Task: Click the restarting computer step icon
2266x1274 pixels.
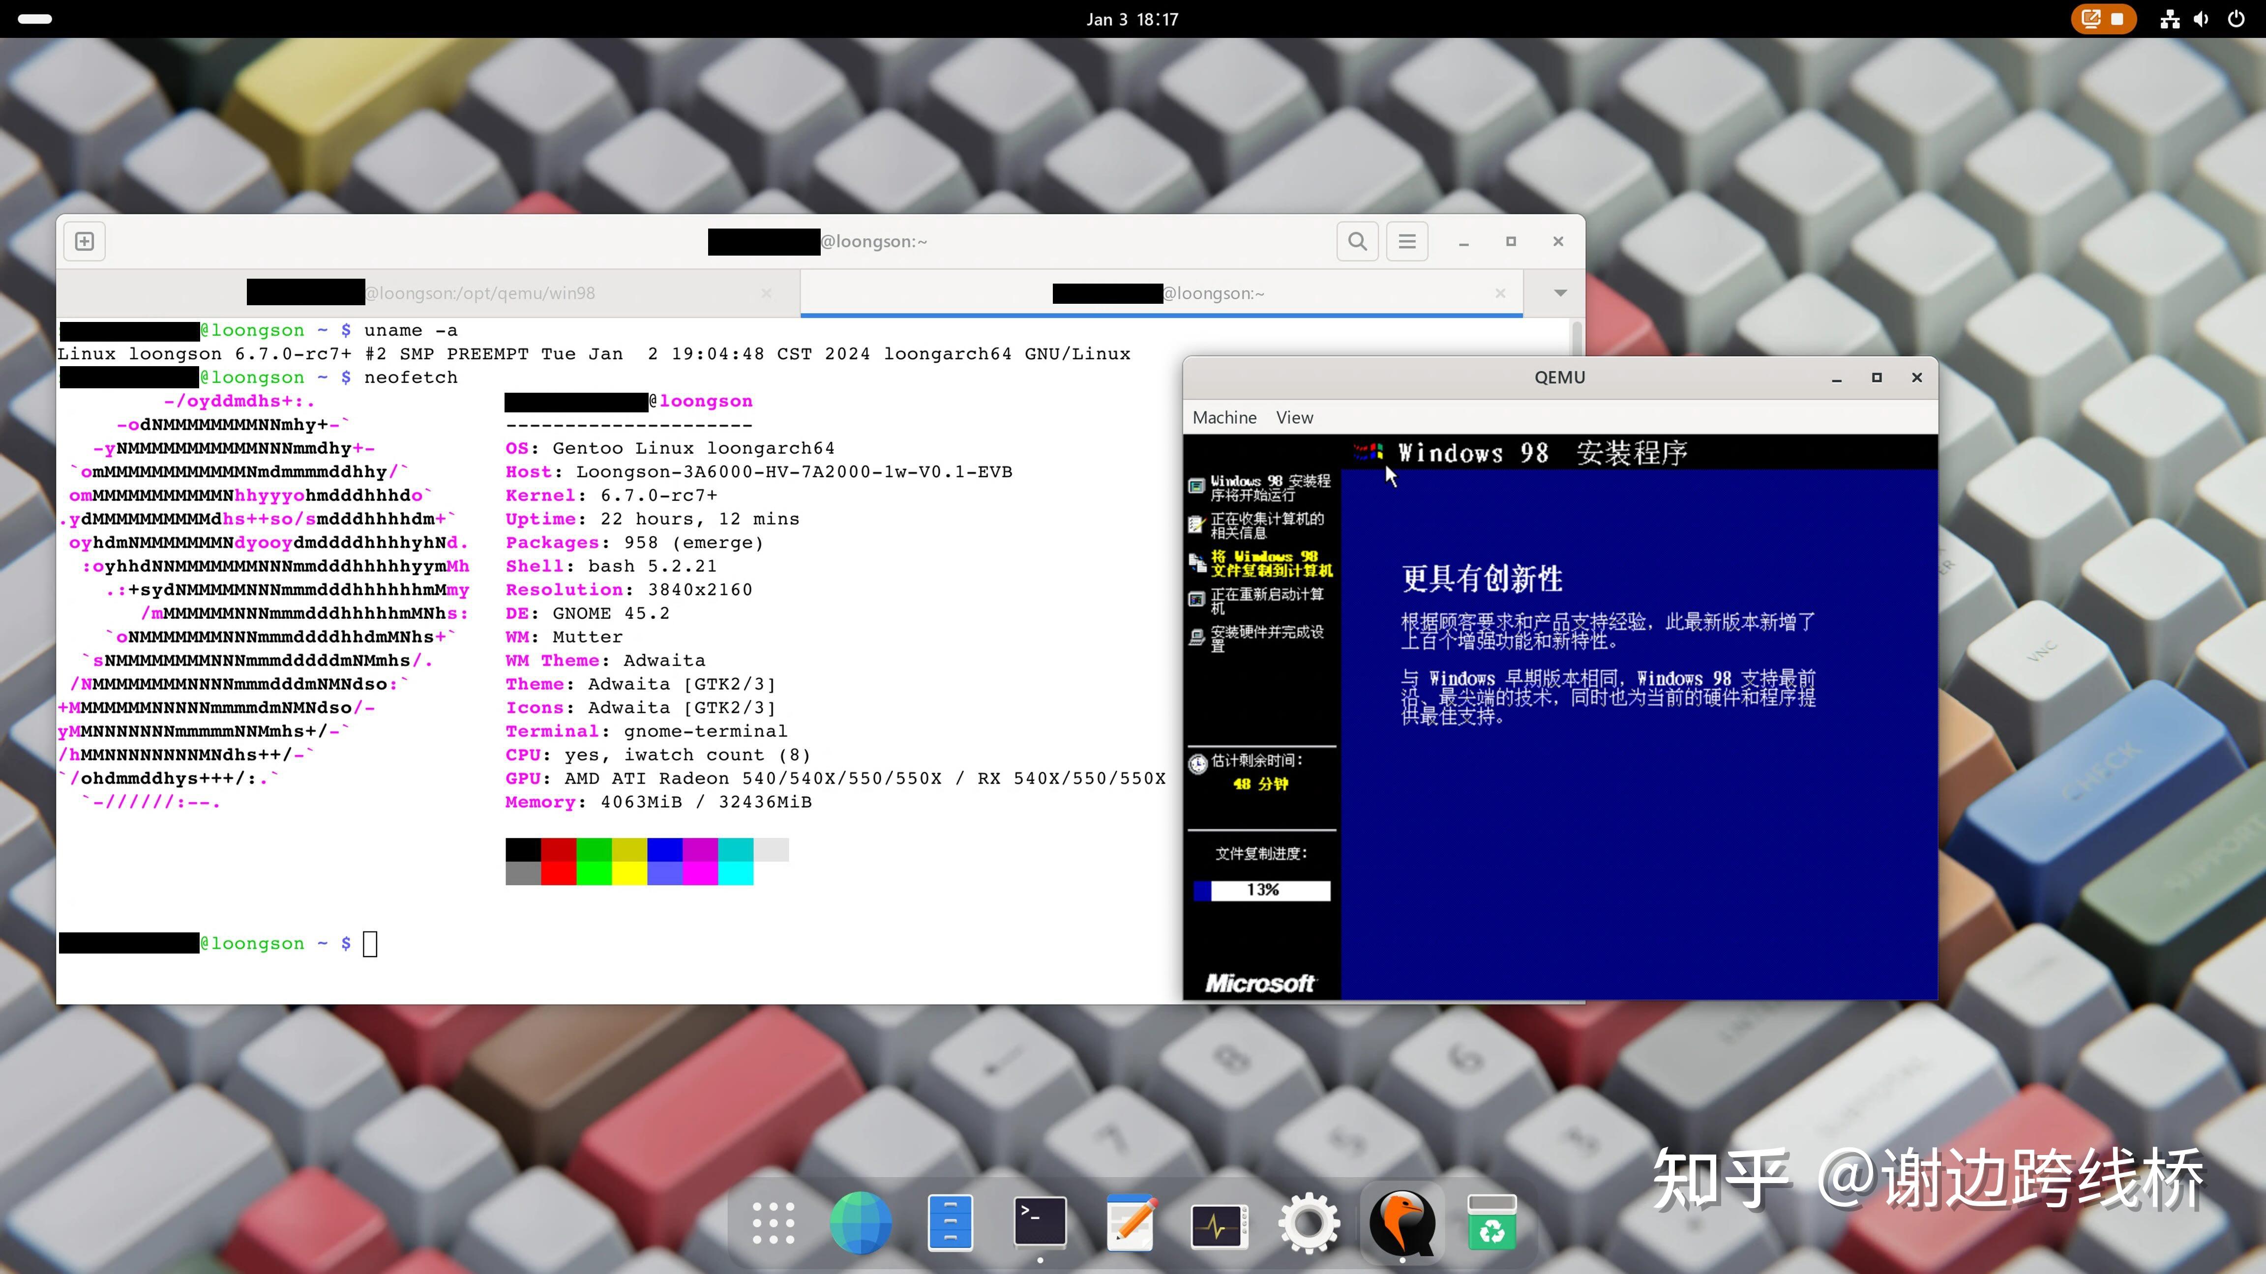Action: pyautogui.click(x=1197, y=600)
